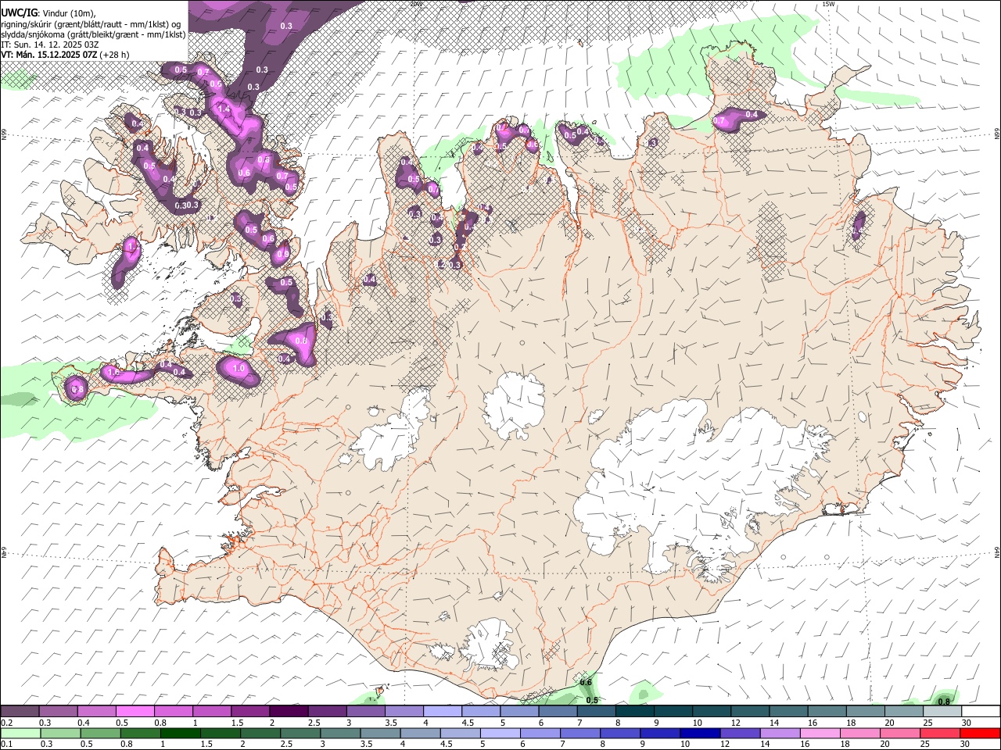Select the '1.4' snowfall value on the map
The image size is (1001, 750).
(224, 109)
